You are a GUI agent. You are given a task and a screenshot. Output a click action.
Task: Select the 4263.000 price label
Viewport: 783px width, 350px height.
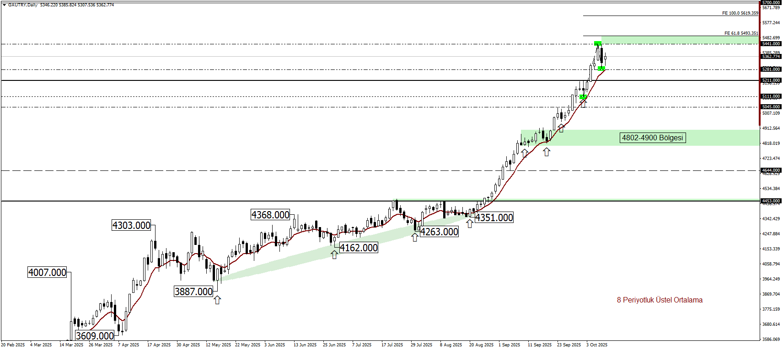tap(439, 232)
